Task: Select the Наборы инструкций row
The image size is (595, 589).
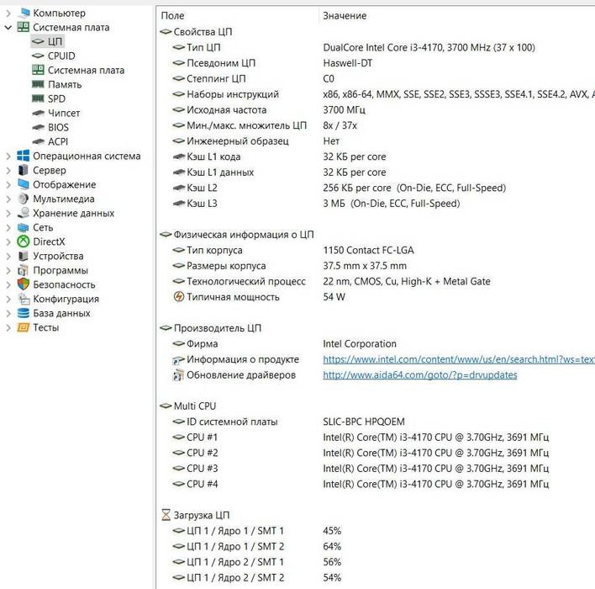Action: (377, 94)
